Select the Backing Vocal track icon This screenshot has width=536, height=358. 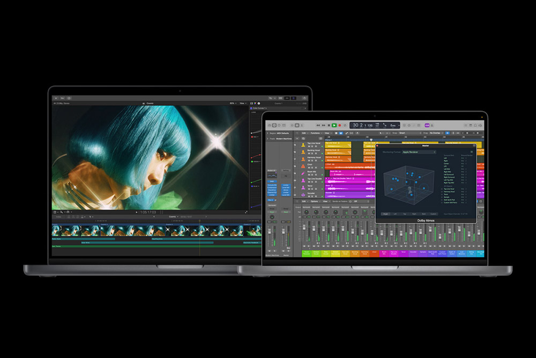point(303,152)
